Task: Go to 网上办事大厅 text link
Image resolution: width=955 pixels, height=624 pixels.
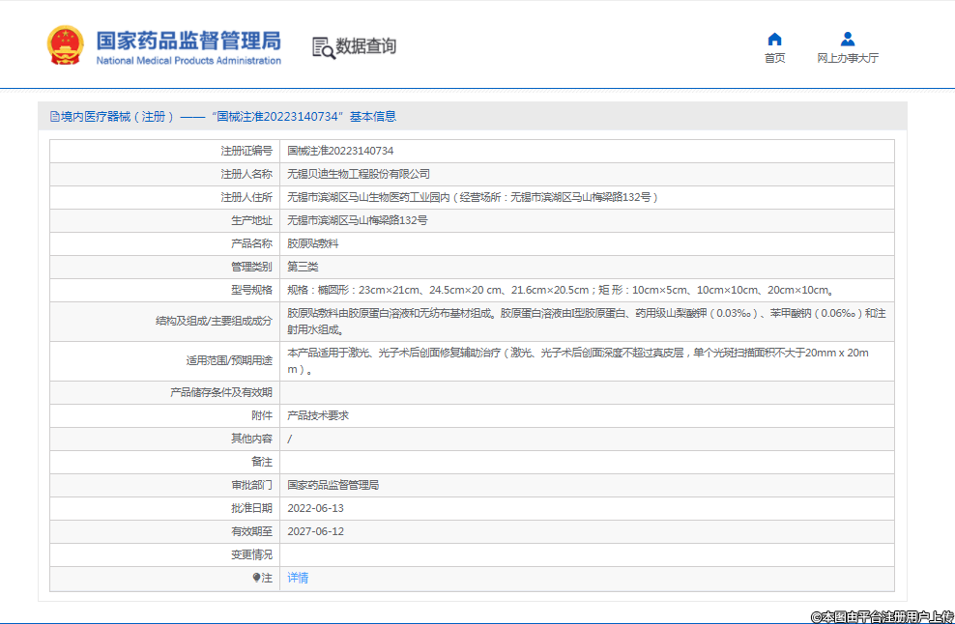Action: (848, 58)
